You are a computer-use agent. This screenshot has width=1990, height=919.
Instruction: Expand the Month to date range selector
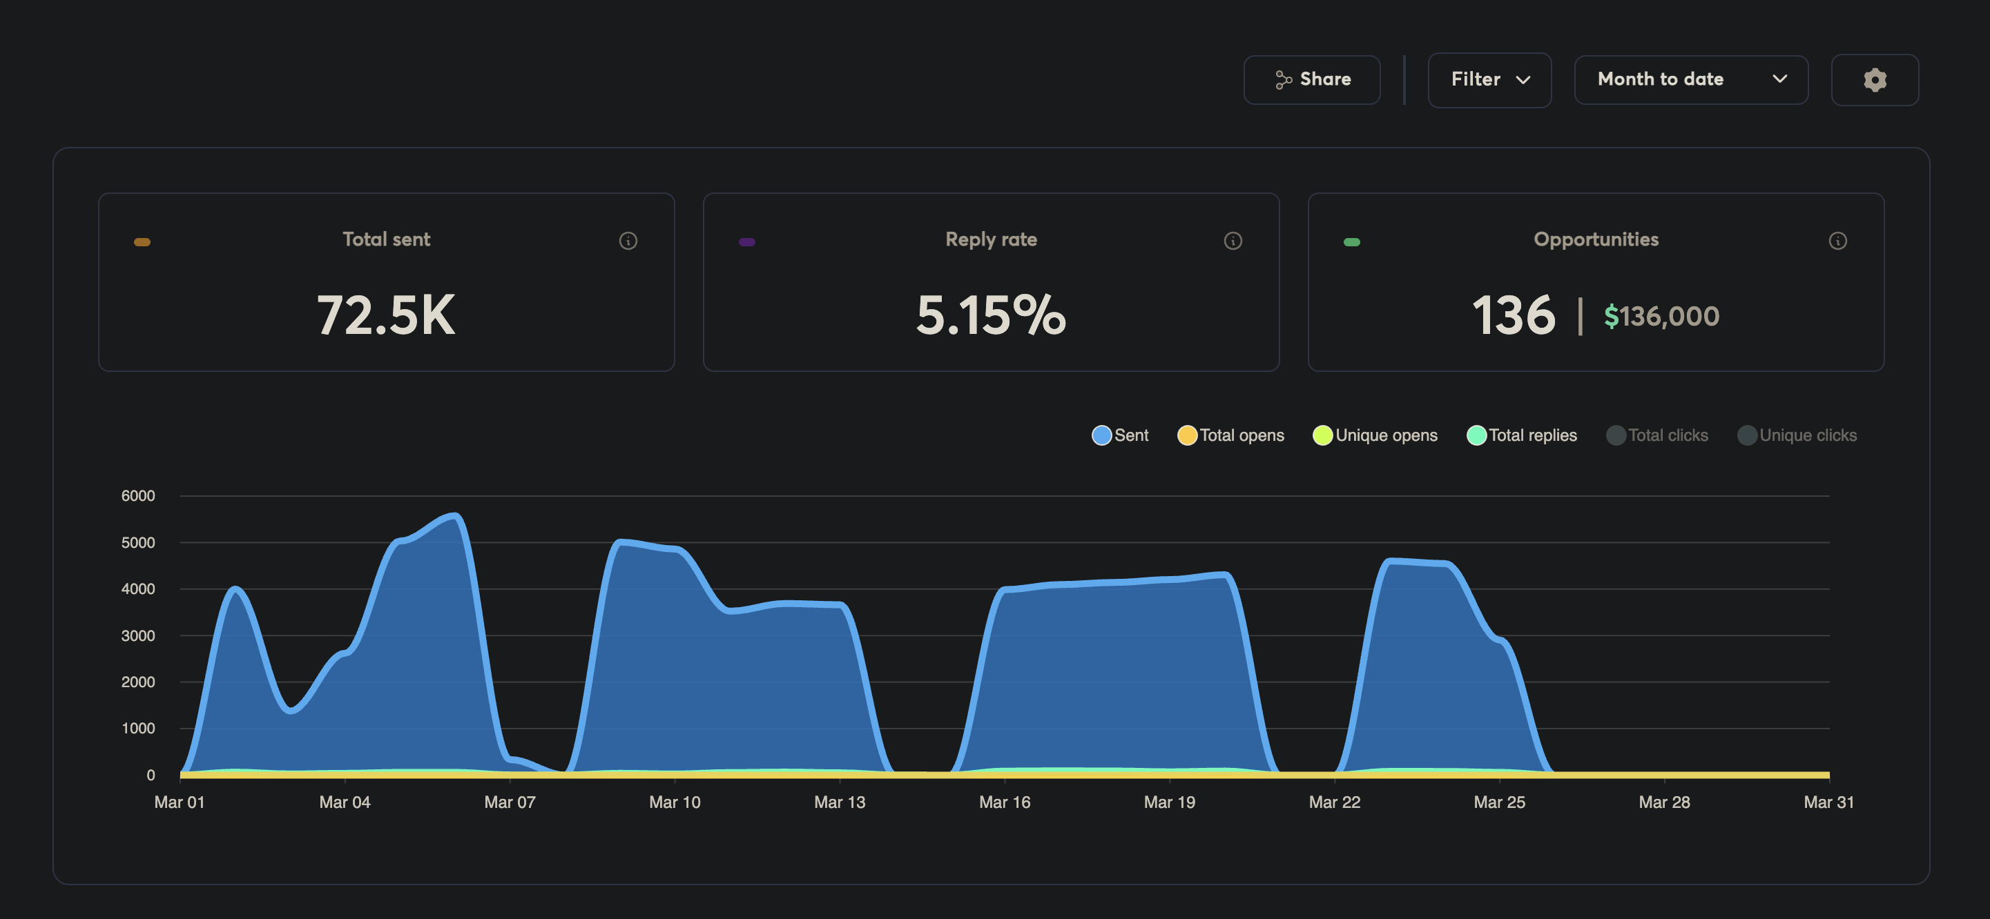(x=1690, y=79)
